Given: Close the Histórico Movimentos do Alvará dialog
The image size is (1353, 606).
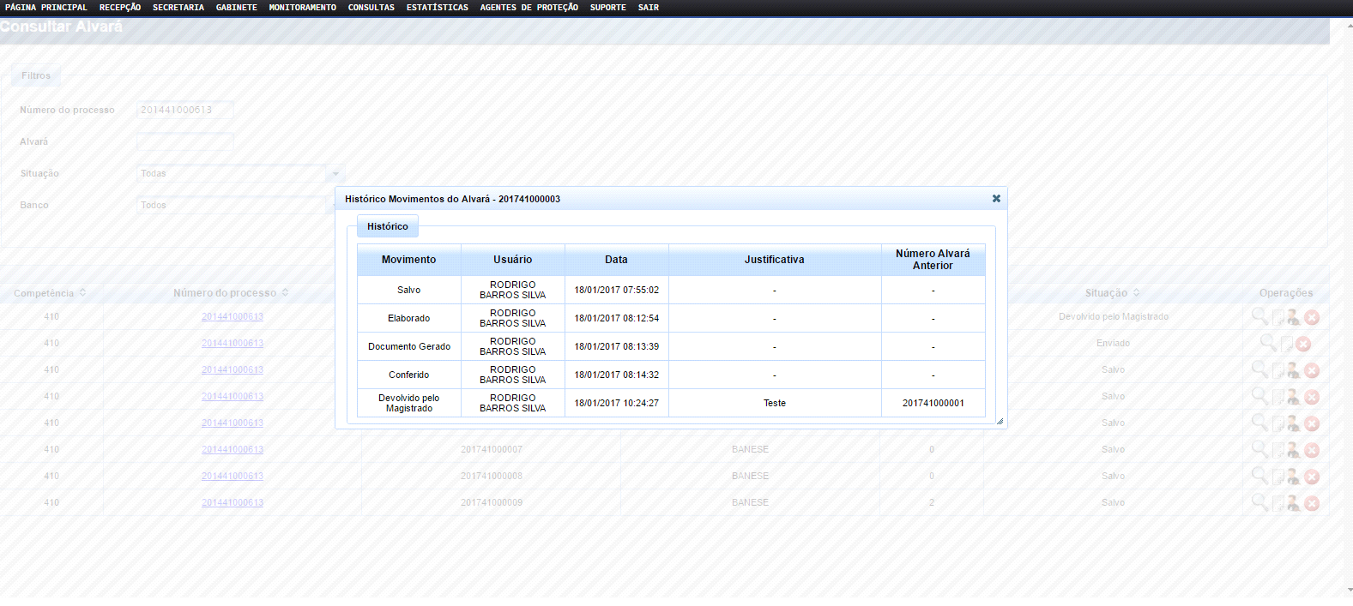Looking at the screenshot, I should point(996,199).
